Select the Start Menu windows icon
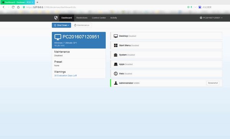230x139 pixels. pyautogui.click(x=116, y=46)
